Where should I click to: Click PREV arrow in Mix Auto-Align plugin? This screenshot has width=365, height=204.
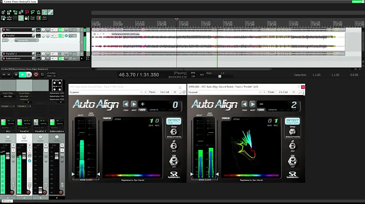tap(126, 104)
